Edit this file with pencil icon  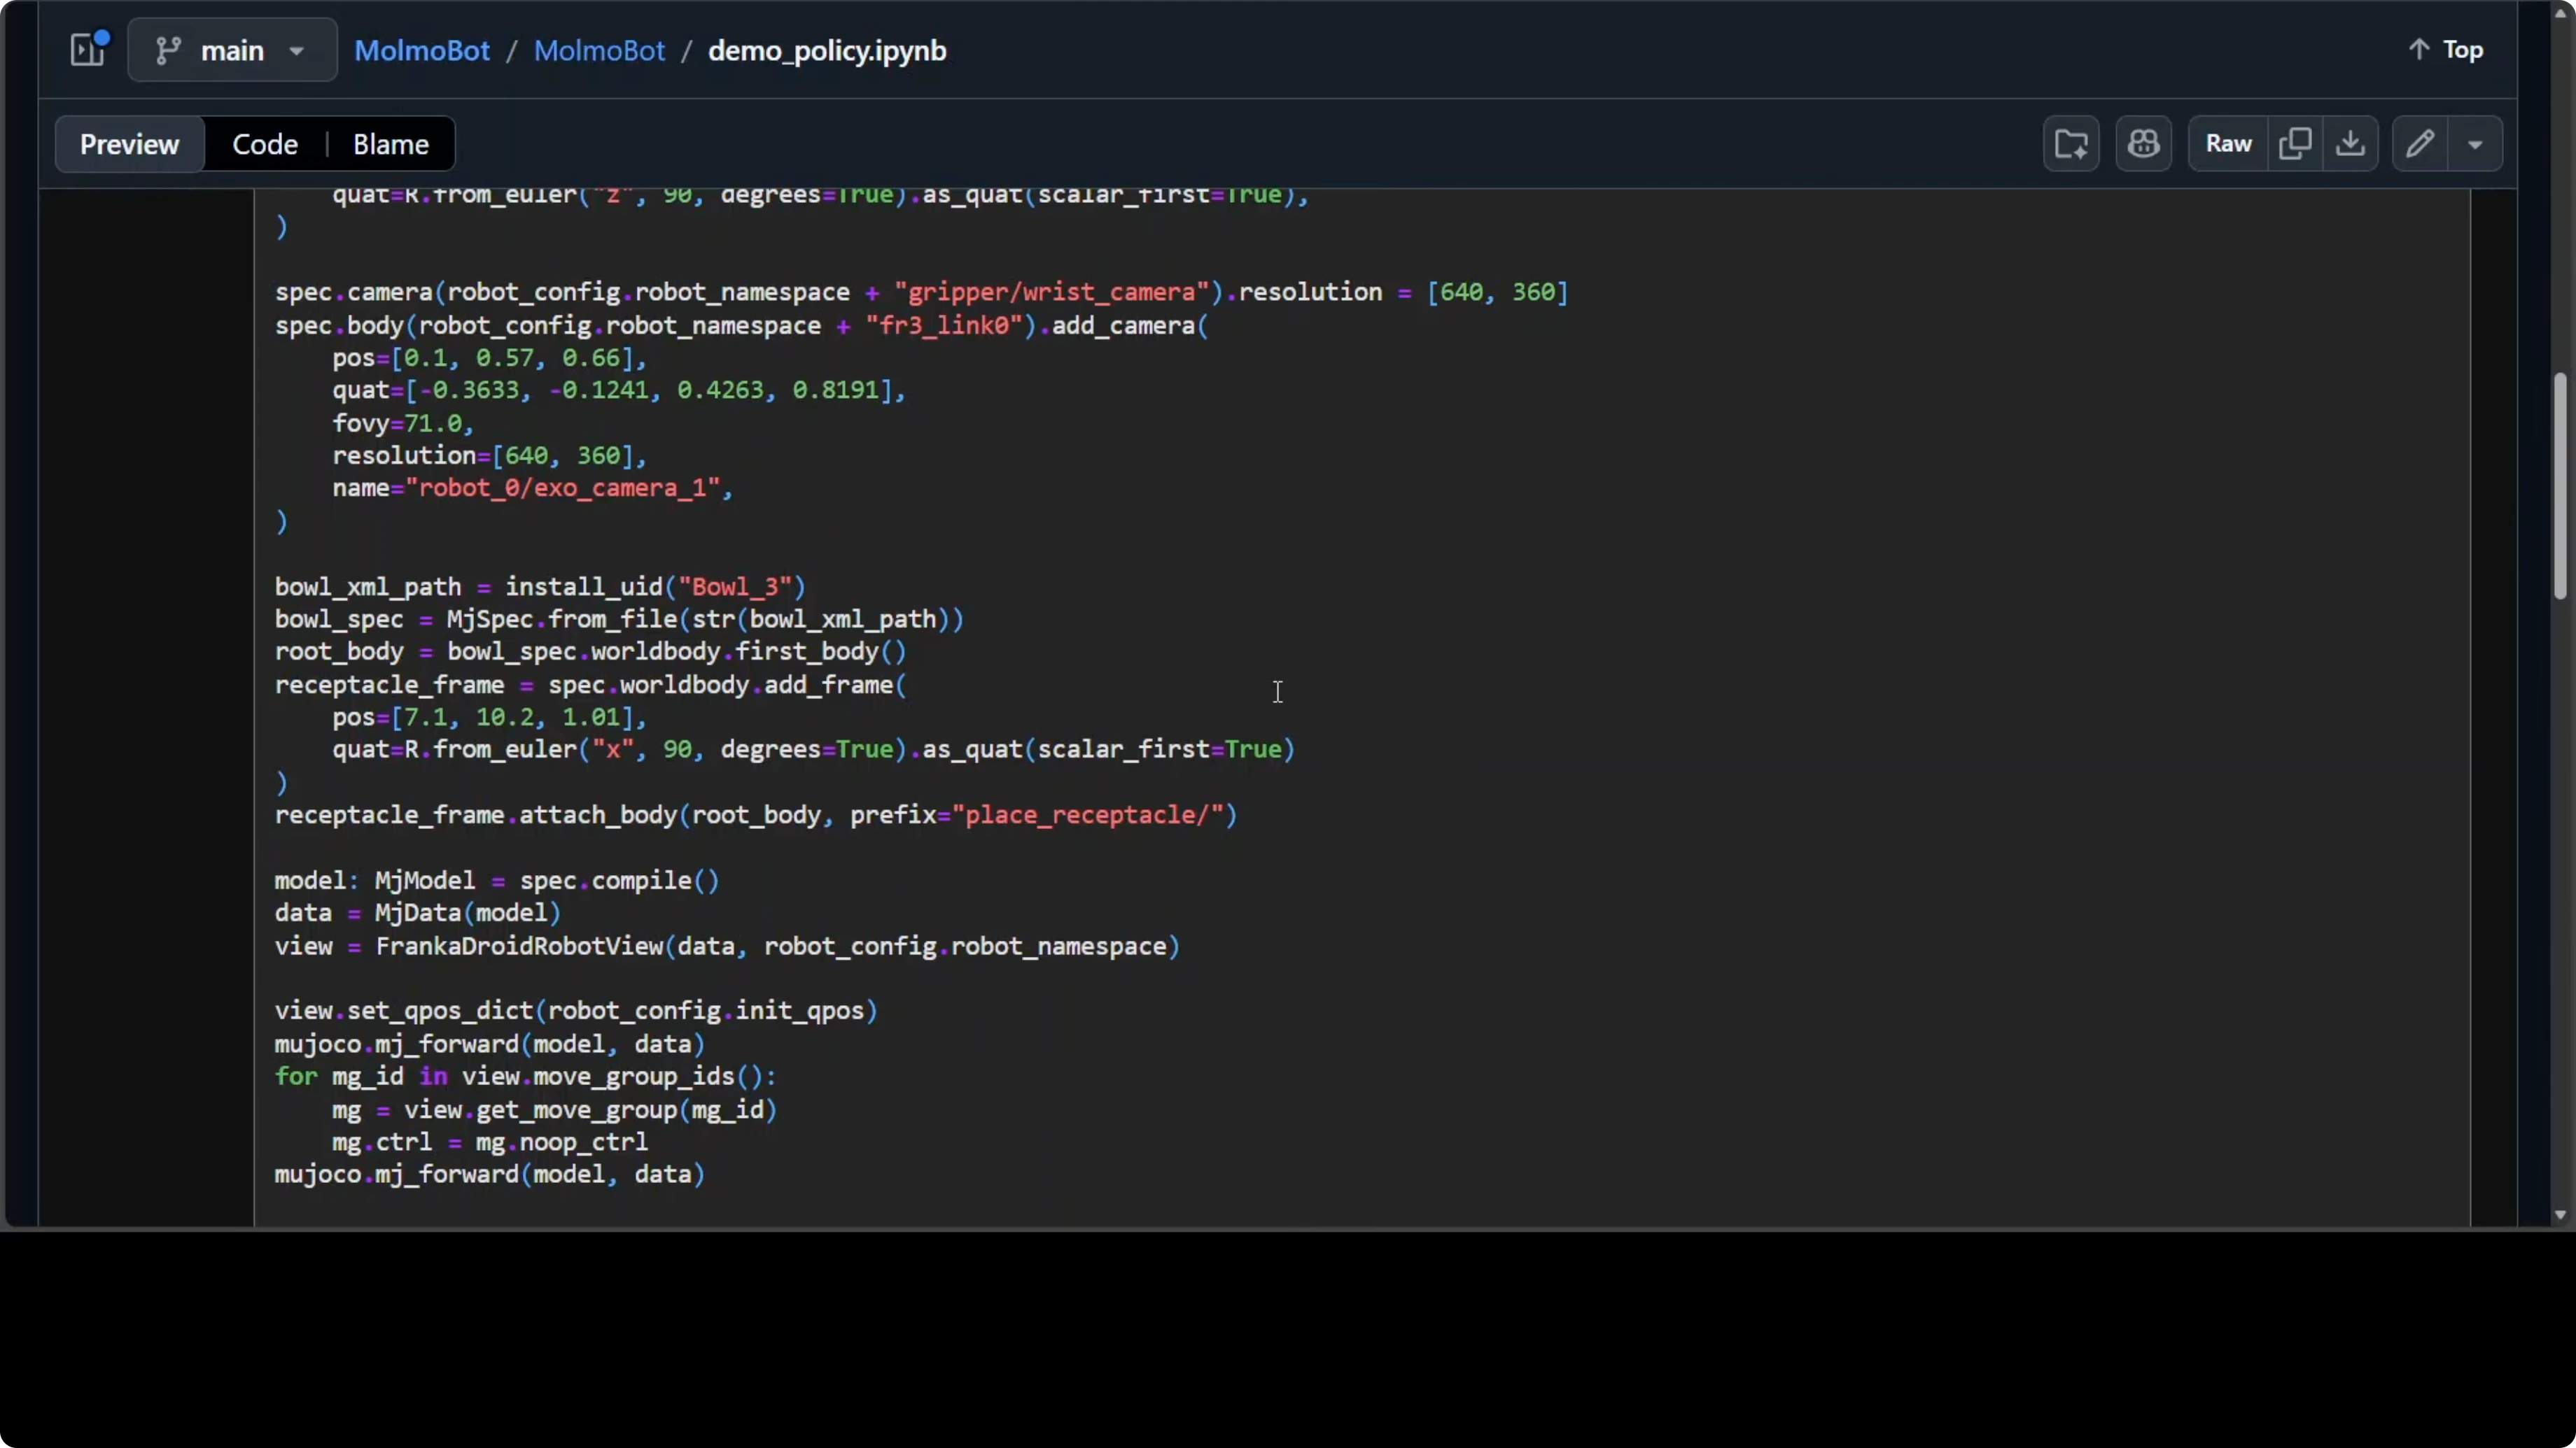pos(2420,144)
